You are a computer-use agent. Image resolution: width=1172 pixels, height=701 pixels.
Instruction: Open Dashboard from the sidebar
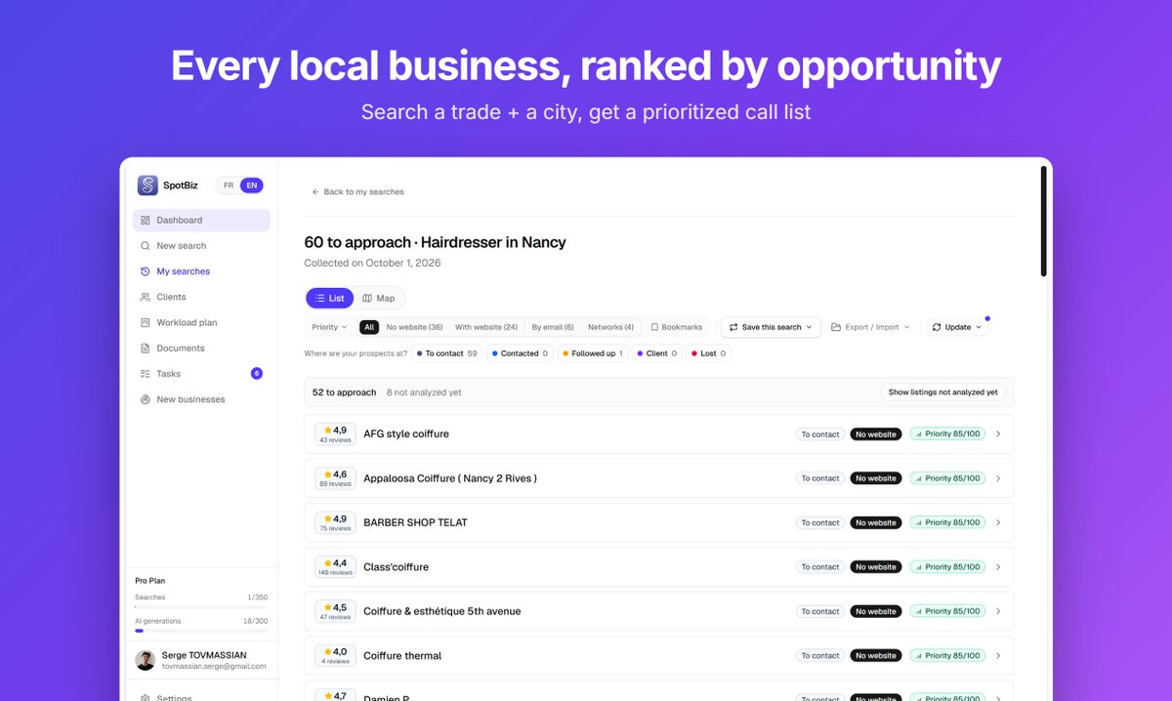coord(201,220)
